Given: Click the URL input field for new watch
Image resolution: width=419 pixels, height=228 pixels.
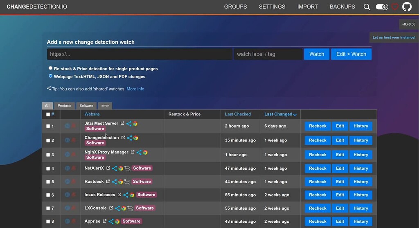Looking at the screenshot, I should pos(139,54).
